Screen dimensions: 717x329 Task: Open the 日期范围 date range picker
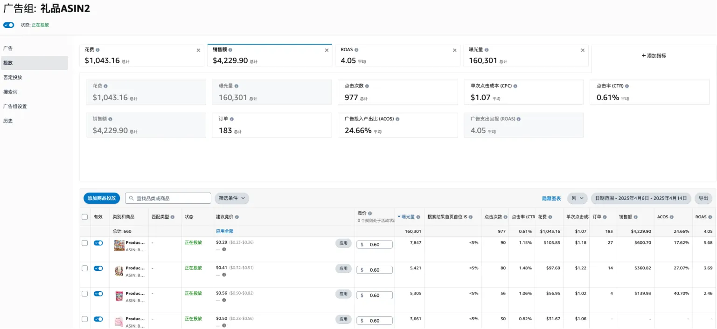pyautogui.click(x=641, y=198)
